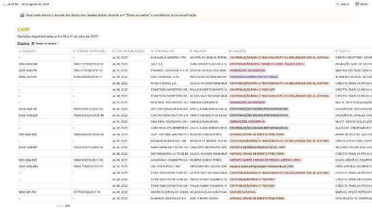This screenshot has width=372, height=209.
Task: Click the AGRO PAULISTA REPRESENTA contribuinte cell
Action: tap(169, 128)
